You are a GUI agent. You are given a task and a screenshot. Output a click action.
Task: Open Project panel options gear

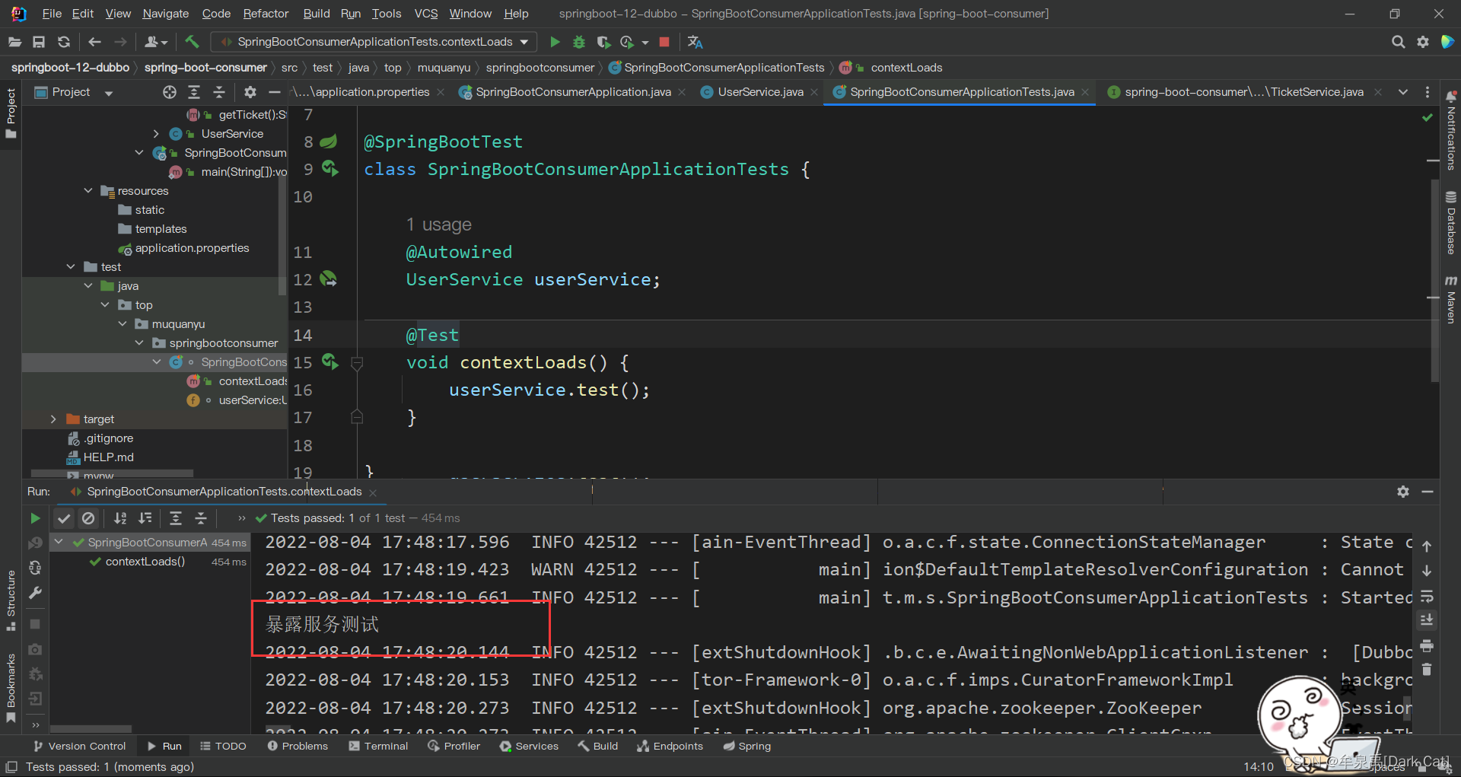click(x=250, y=92)
